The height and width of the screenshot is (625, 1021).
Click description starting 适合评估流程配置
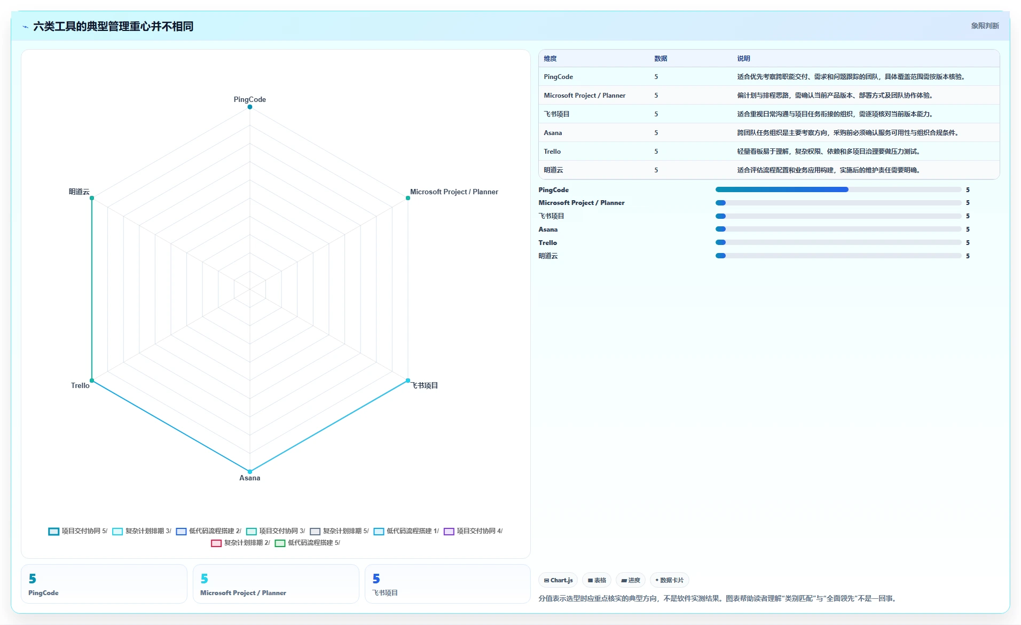[829, 170]
